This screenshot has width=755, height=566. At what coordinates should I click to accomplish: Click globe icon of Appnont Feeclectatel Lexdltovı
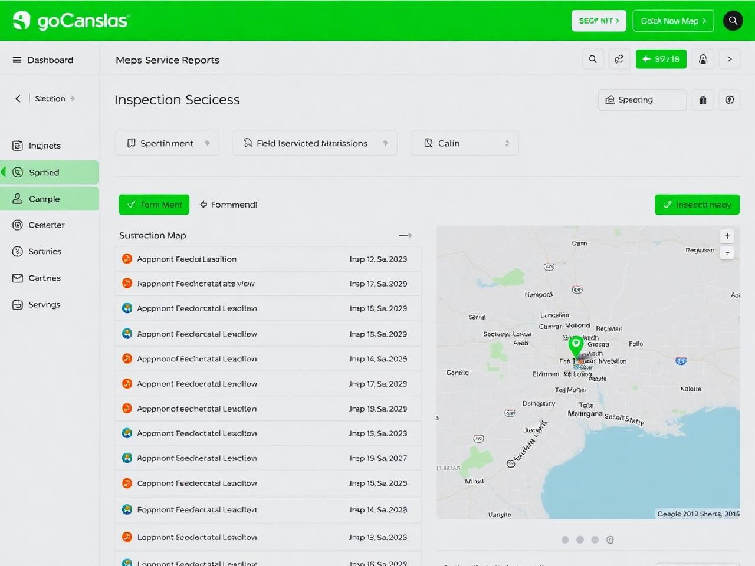click(x=127, y=433)
